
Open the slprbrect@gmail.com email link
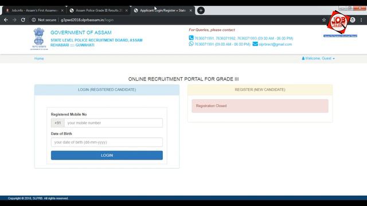[275, 45]
